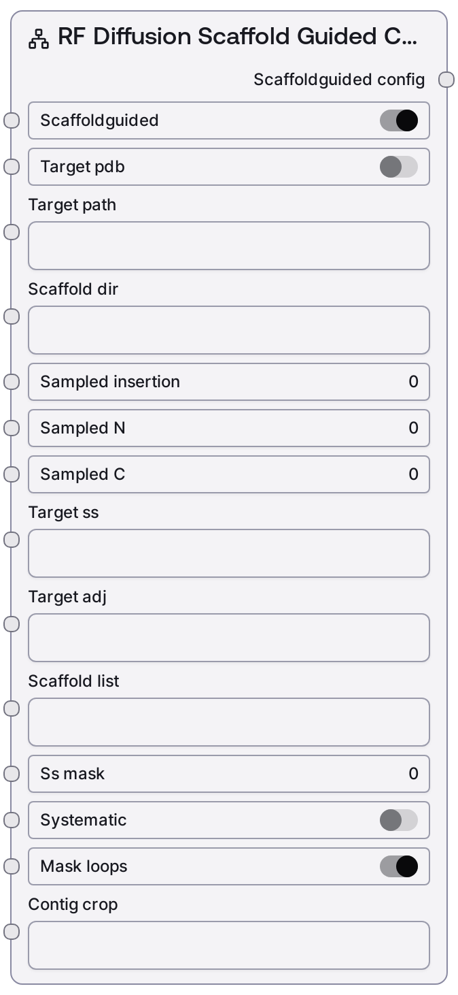Click the Sampled N number field
The width and height of the screenshot is (458, 995).
(x=228, y=428)
